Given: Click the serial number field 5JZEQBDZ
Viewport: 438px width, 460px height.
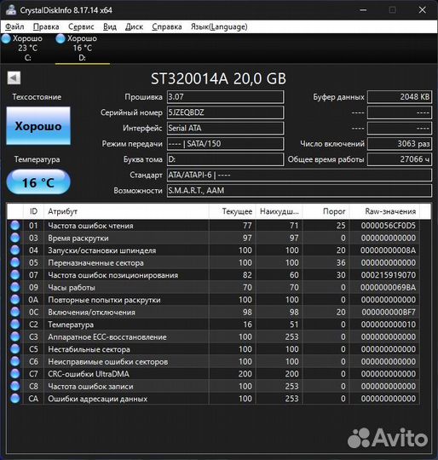Looking at the screenshot, I should click(x=225, y=112).
